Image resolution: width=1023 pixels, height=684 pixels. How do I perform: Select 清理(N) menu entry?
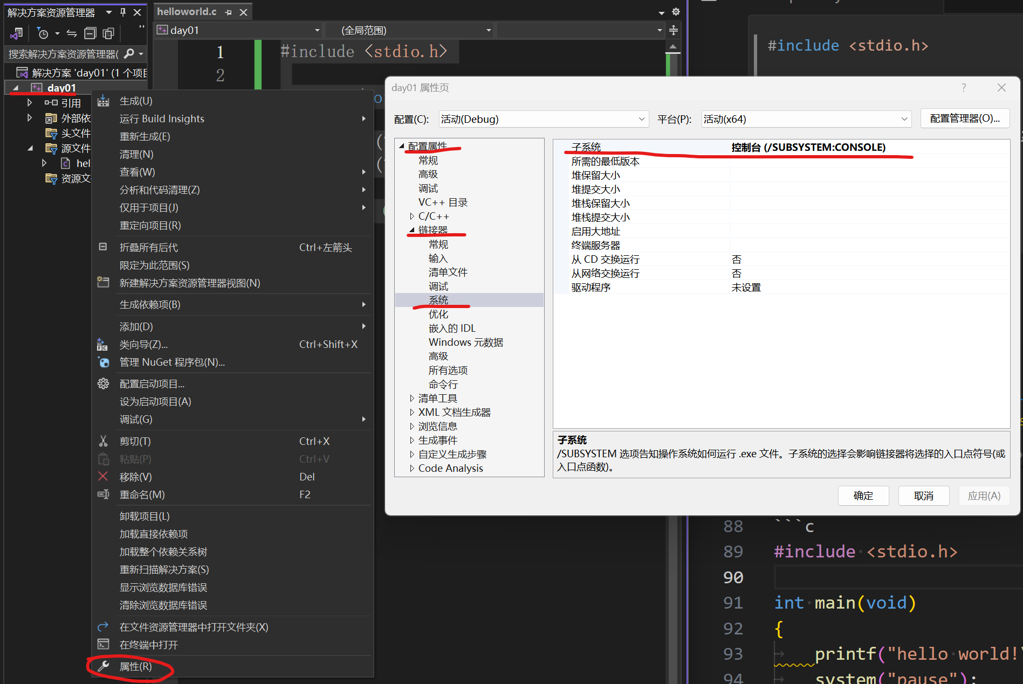[x=233, y=154]
